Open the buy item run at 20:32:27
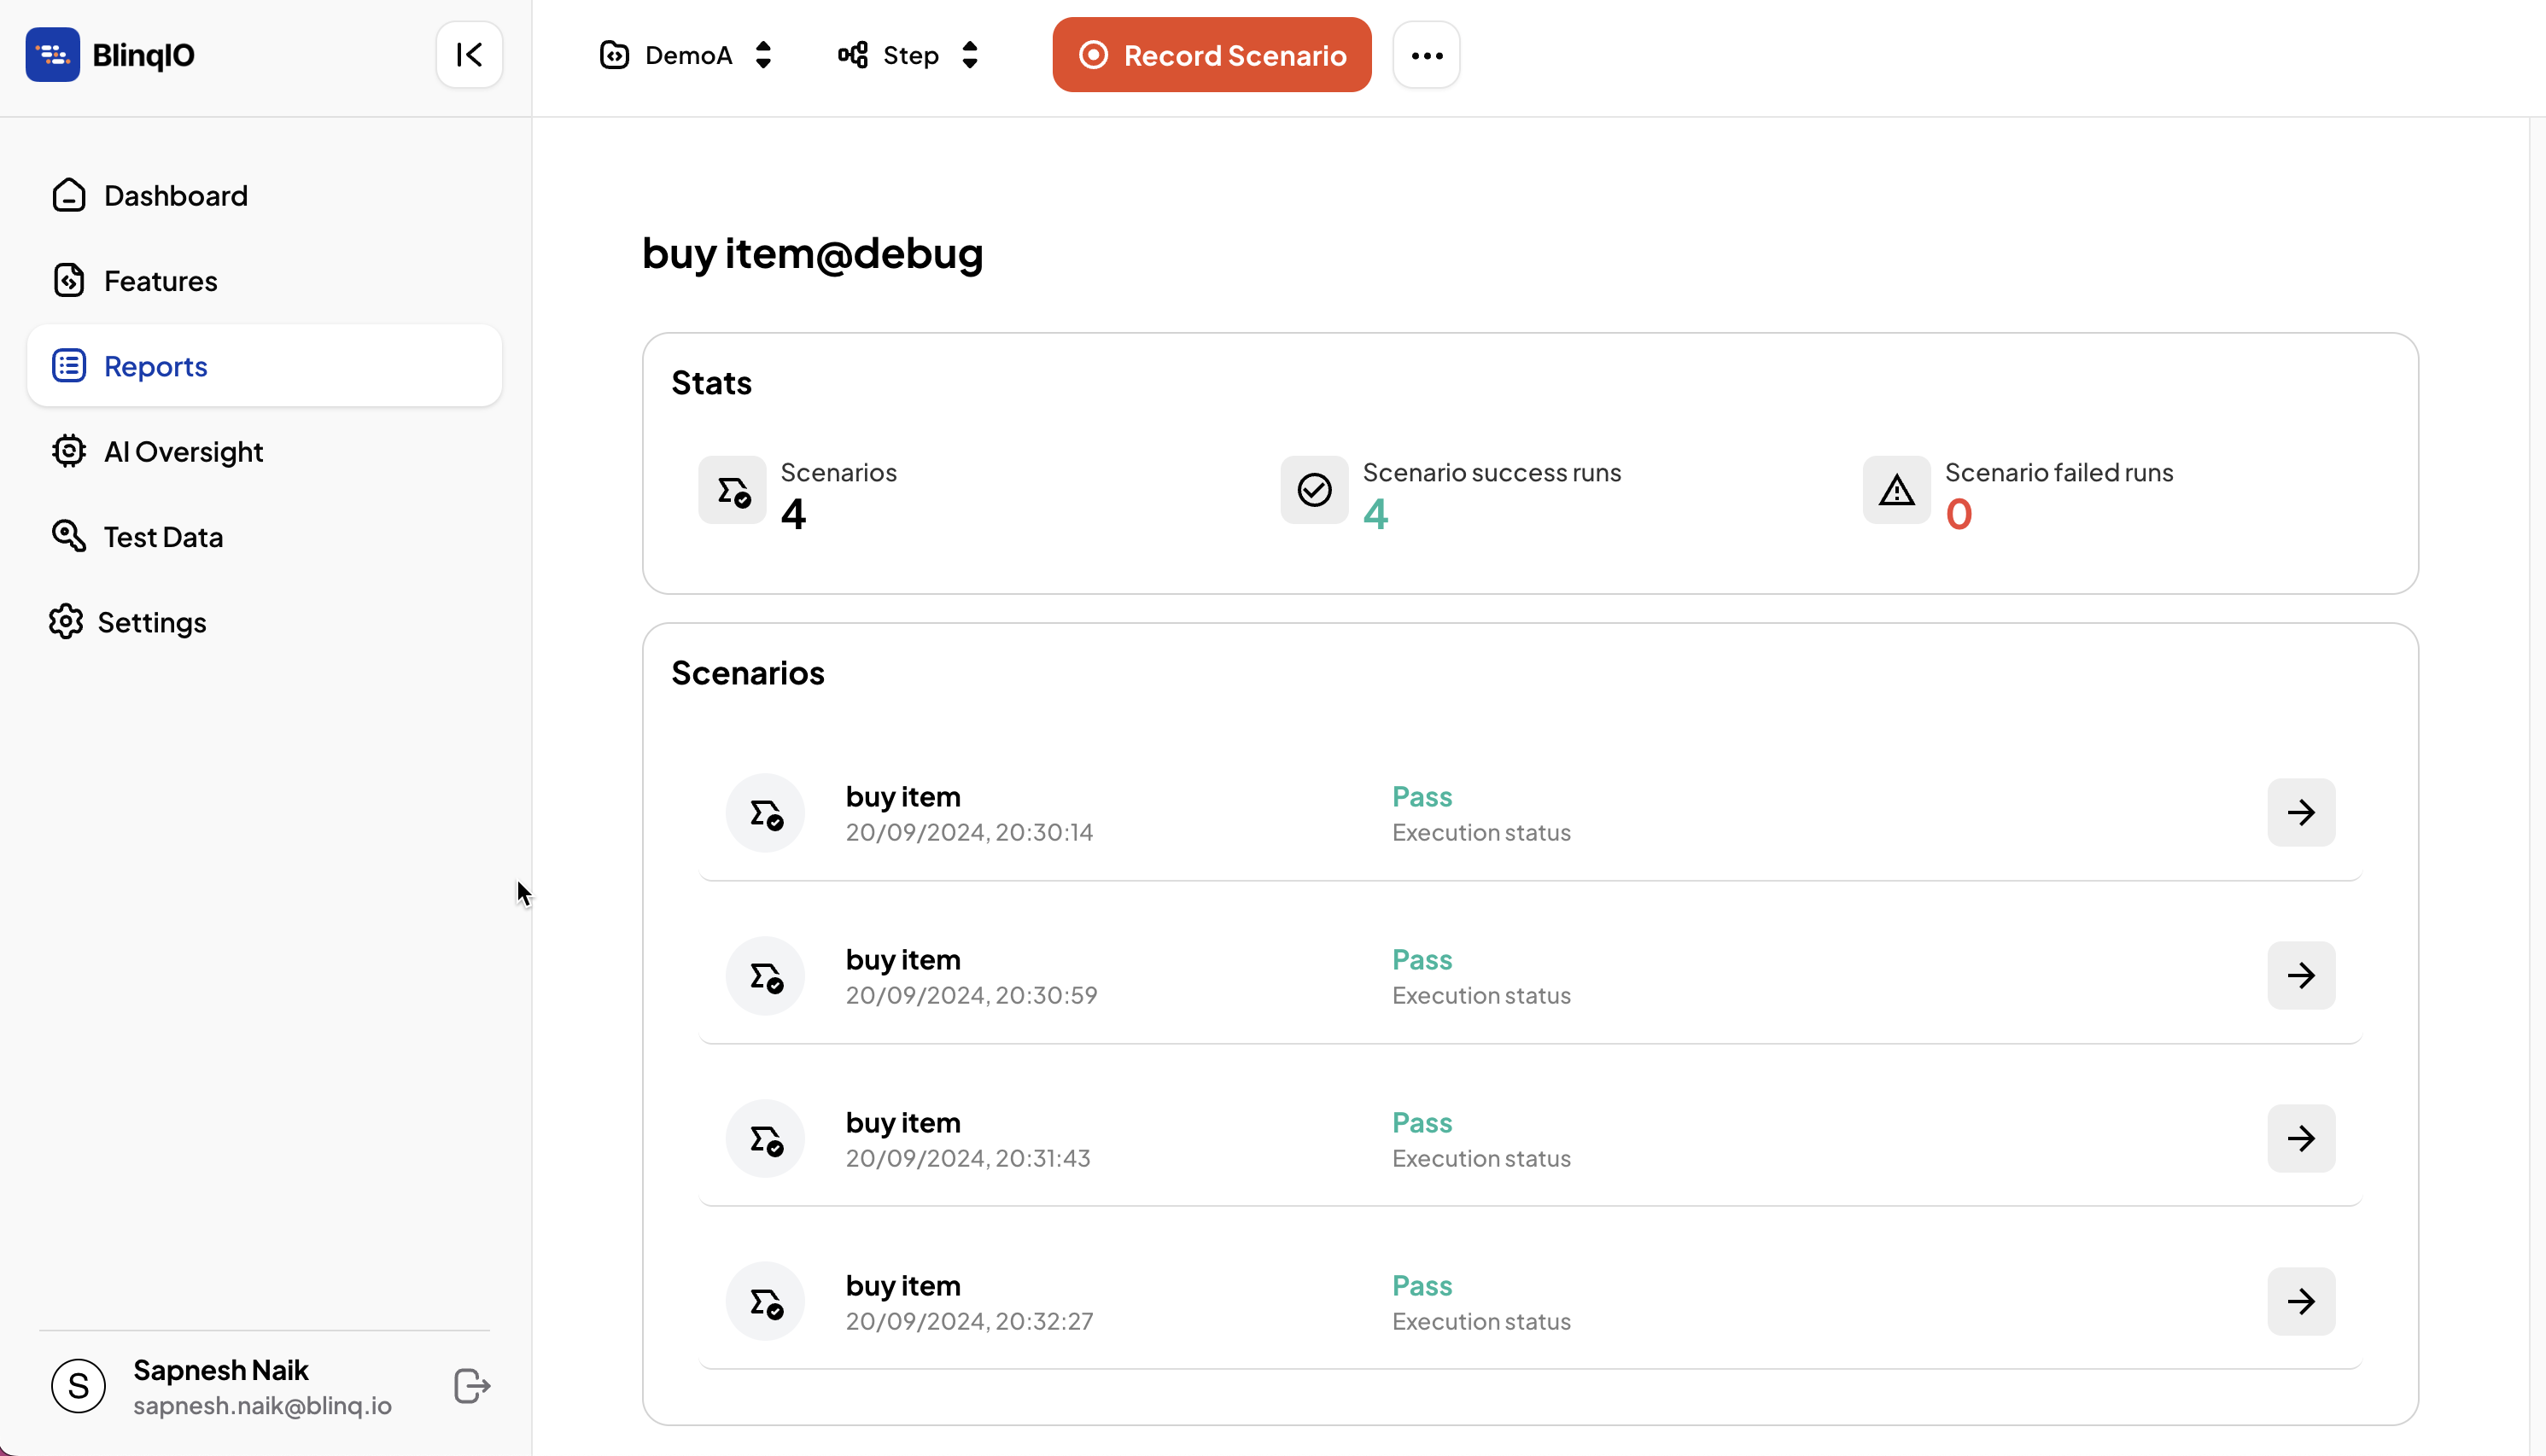 click(x=2301, y=1302)
